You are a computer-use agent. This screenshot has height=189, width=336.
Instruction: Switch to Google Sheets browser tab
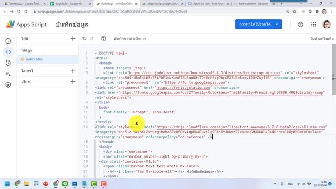pyautogui.click(x=71, y=4)
